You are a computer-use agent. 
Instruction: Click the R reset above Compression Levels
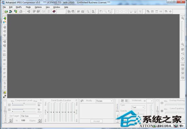pos(41,100)
